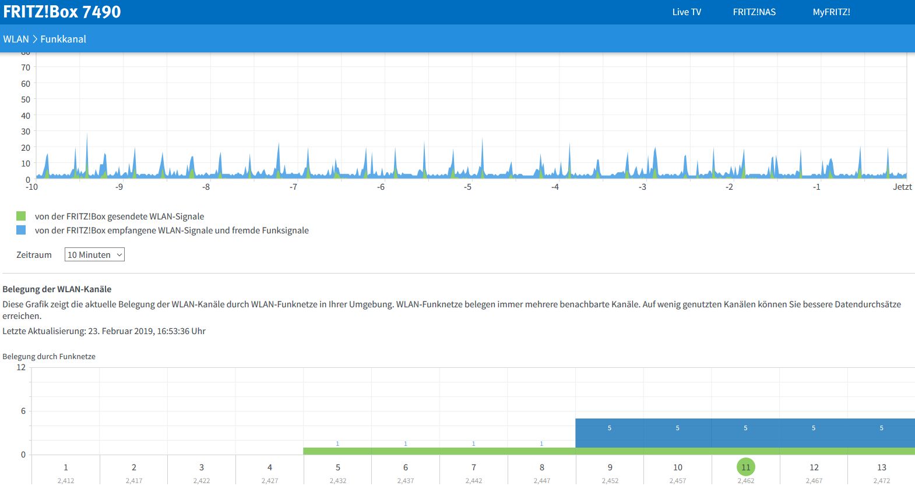This screenshot has height=493, width=915.
Task: Click the 'Jetzt' time axis label
Action: 902,187
